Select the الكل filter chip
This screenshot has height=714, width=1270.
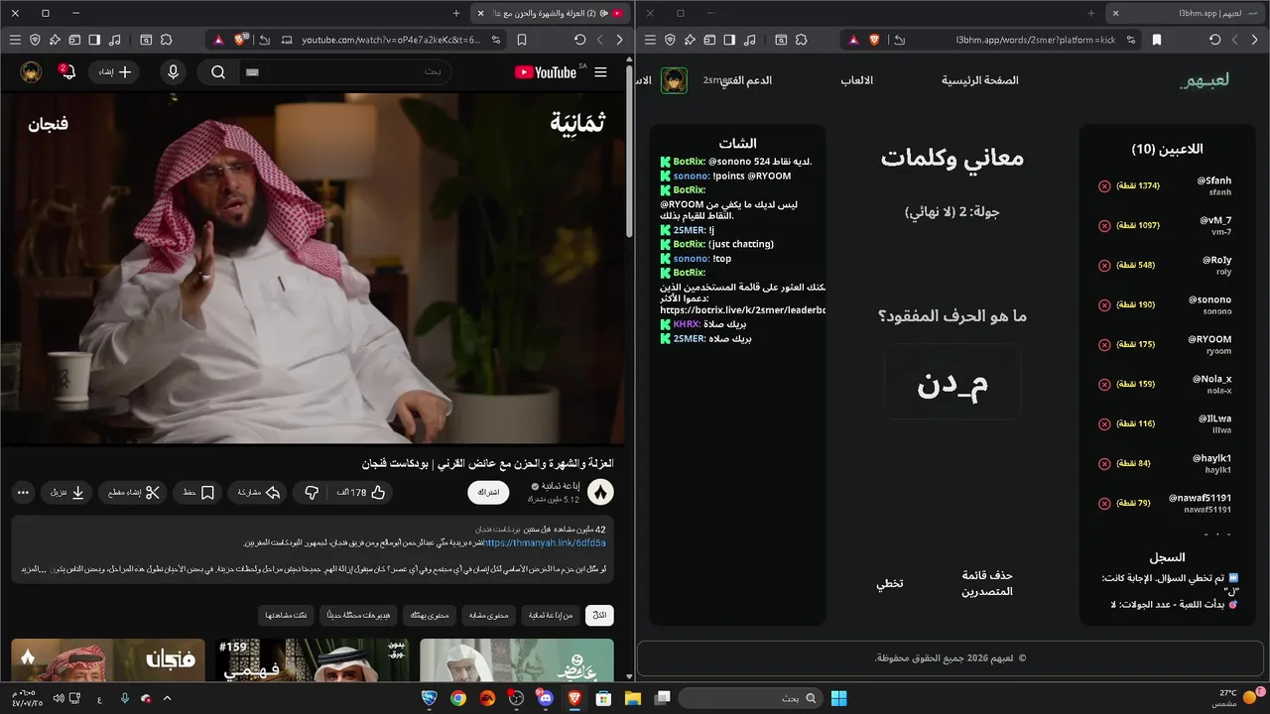tap(599, 616)
